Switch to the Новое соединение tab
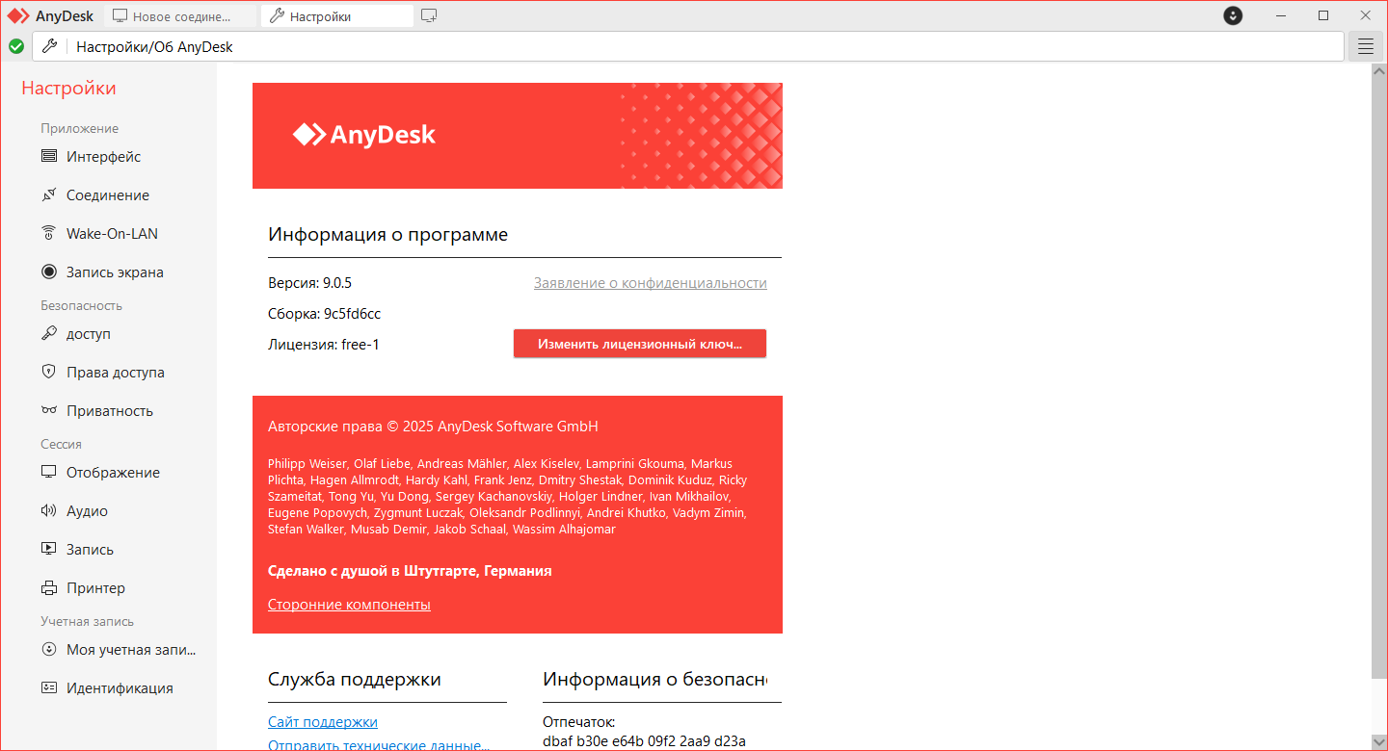Image resolution: width=1388 pixels, height=751 pixels. 181,16
